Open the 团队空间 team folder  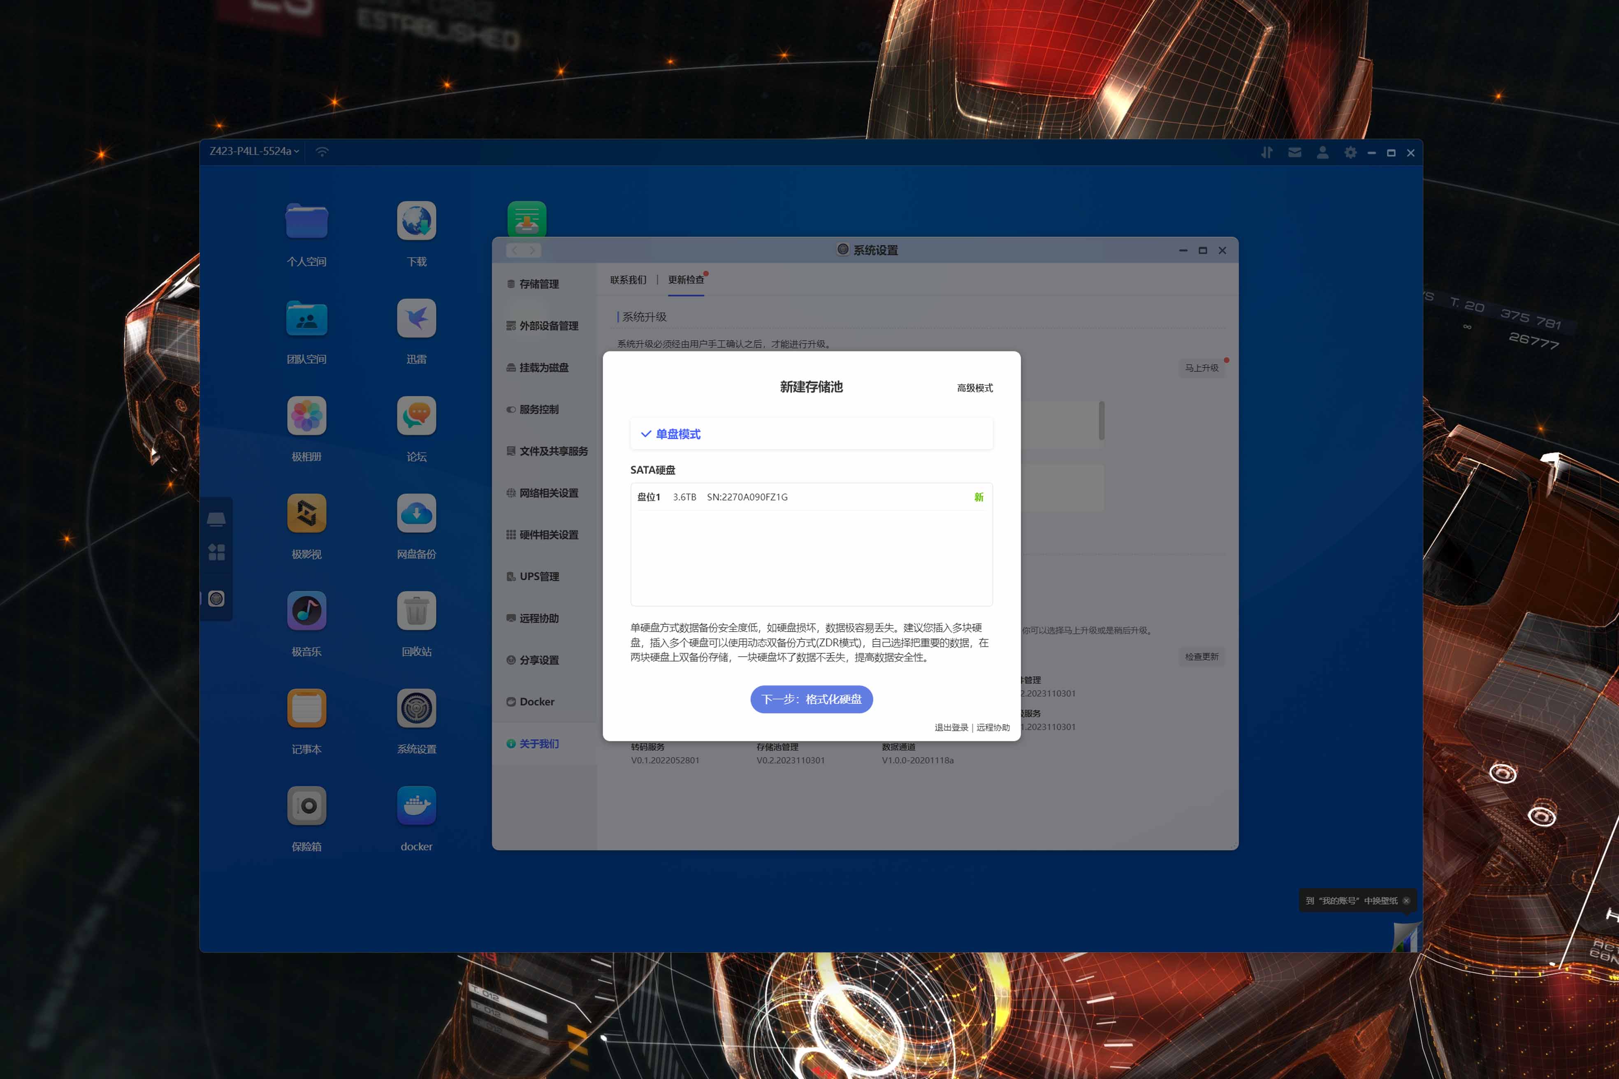pyautogui.click(x=306, y=319)
